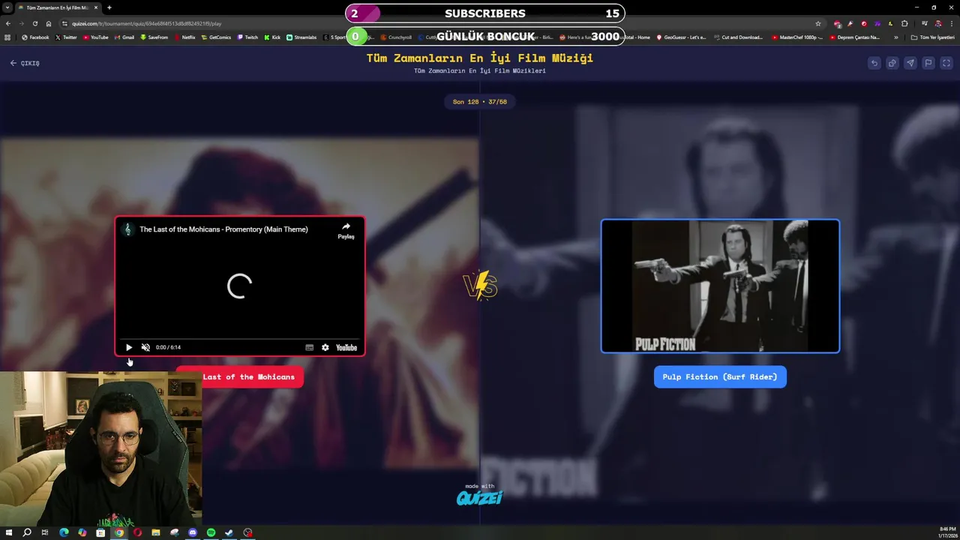Unmute the YouTube video player

[145, 347]
